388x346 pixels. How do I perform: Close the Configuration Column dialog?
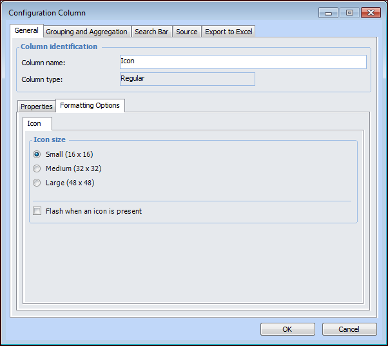[371, 12]
